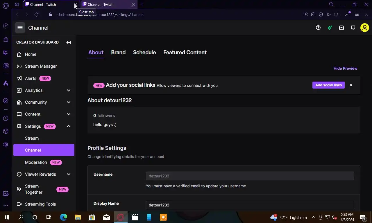Expand the Community section

(x=69, y=102)
